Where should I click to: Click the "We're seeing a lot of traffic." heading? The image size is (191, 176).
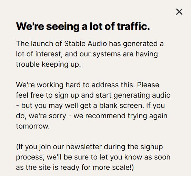pos(83,26)
